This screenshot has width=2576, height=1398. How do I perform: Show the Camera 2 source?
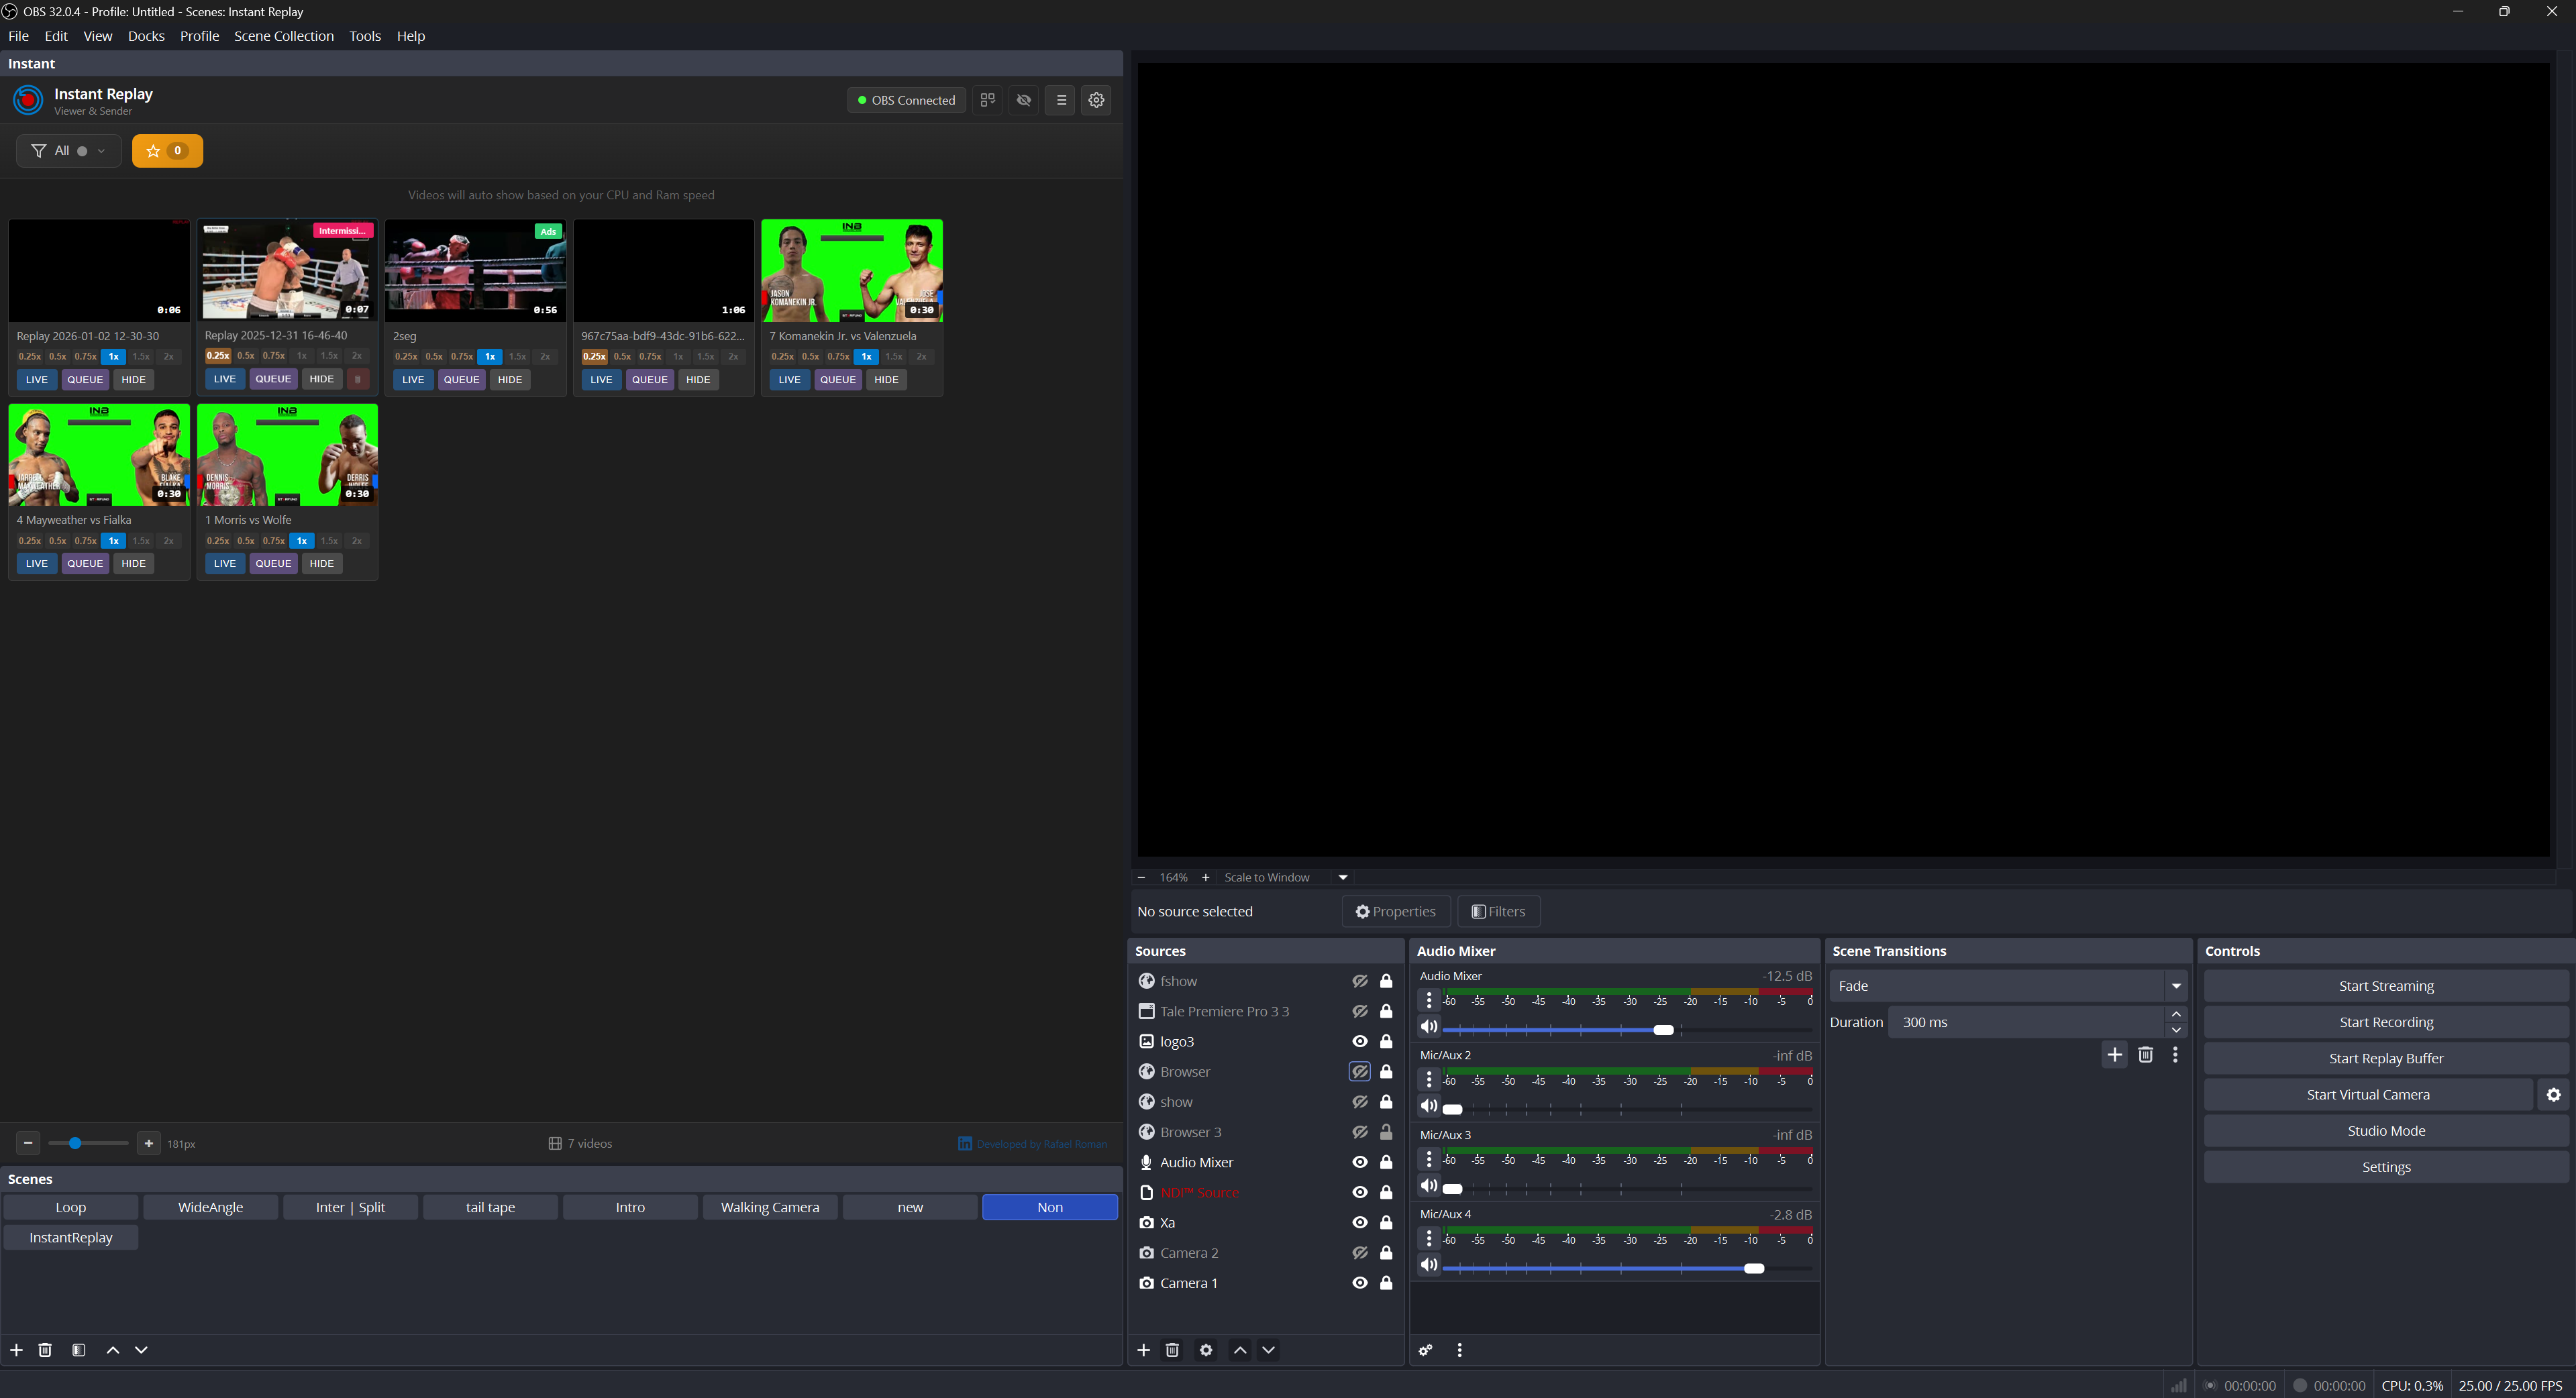coord(1360,1253)
